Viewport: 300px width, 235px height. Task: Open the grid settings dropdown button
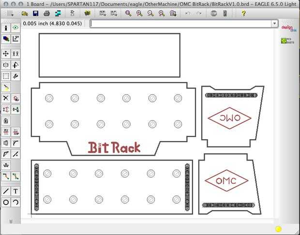pyautogui.click(x=10, y=13)
